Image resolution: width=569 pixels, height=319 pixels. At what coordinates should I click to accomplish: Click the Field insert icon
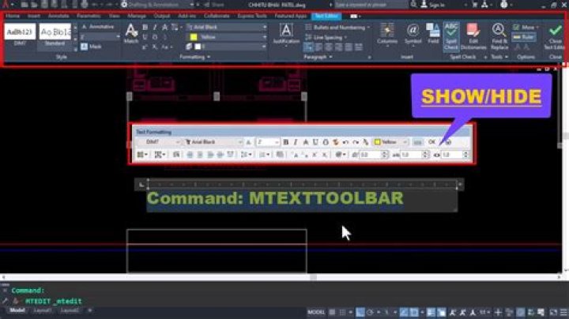pos(433,34)
